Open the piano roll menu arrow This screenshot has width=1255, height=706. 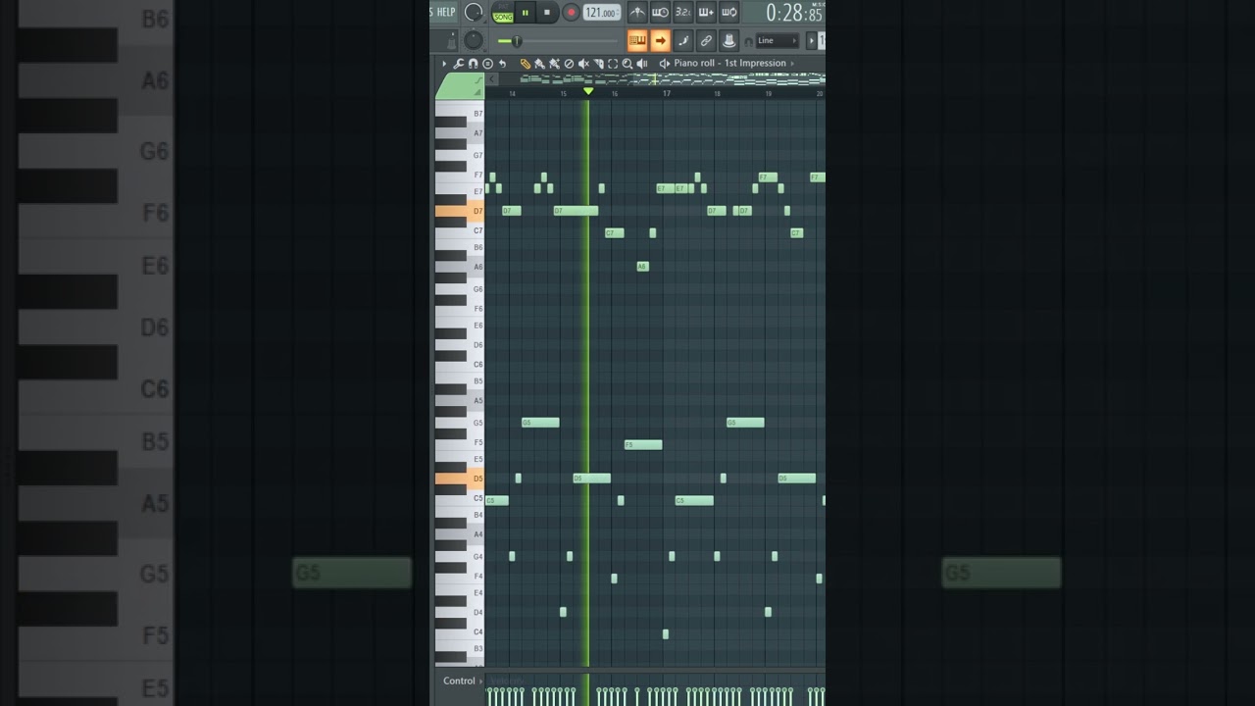click(444, 64)
